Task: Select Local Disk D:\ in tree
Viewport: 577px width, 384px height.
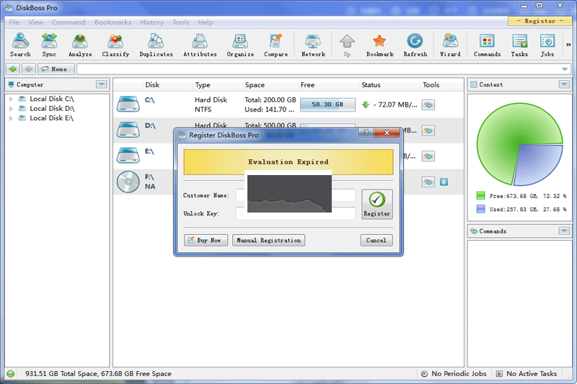Action: pos(52,108)
